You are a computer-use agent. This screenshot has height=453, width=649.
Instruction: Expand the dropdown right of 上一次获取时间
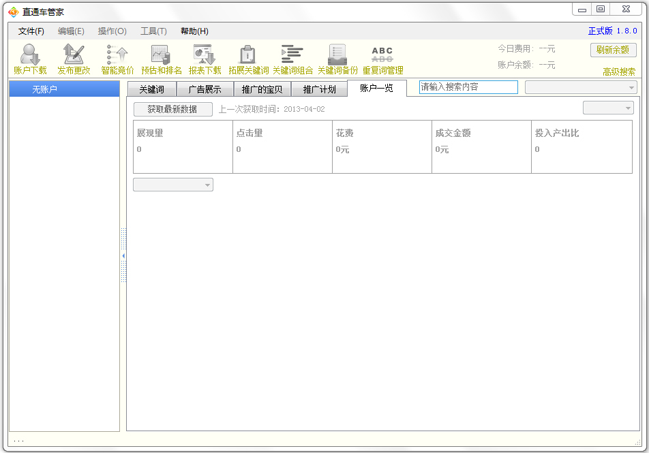point(608,108)
